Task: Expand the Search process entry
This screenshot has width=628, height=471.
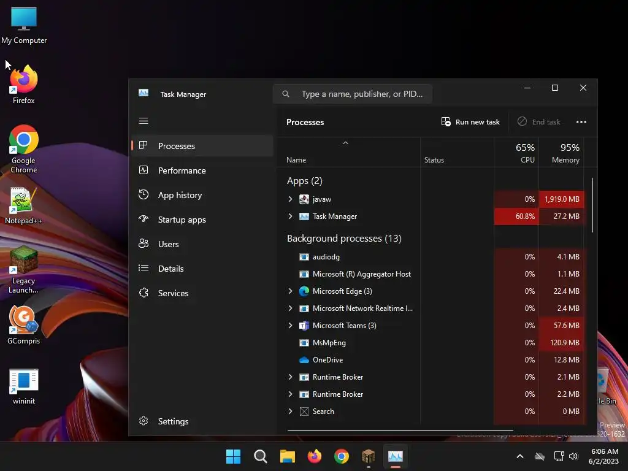Action: 290,412
